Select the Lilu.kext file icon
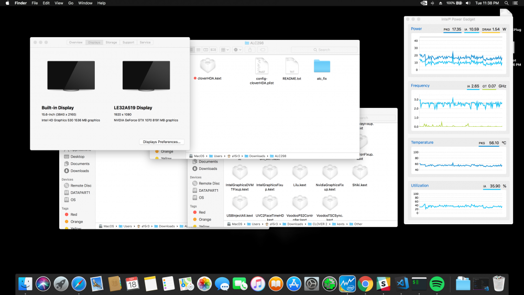This screenshot has height=295, width=524. point(300,173)
